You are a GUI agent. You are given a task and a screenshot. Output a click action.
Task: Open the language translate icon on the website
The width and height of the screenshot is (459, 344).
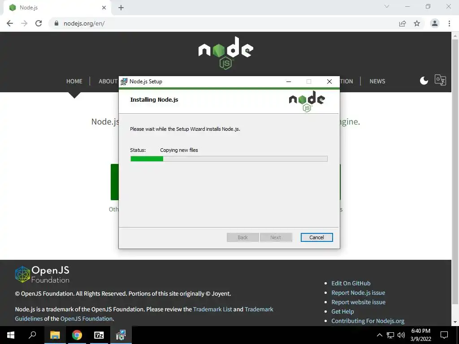(440, 80)
